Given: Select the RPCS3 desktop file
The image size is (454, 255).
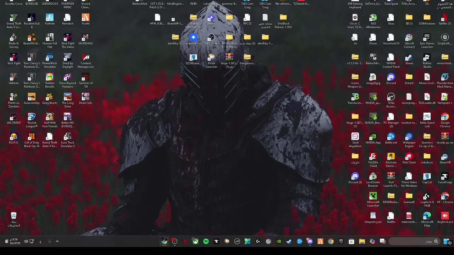Looking at the screenshot, I should pos(247,19).
